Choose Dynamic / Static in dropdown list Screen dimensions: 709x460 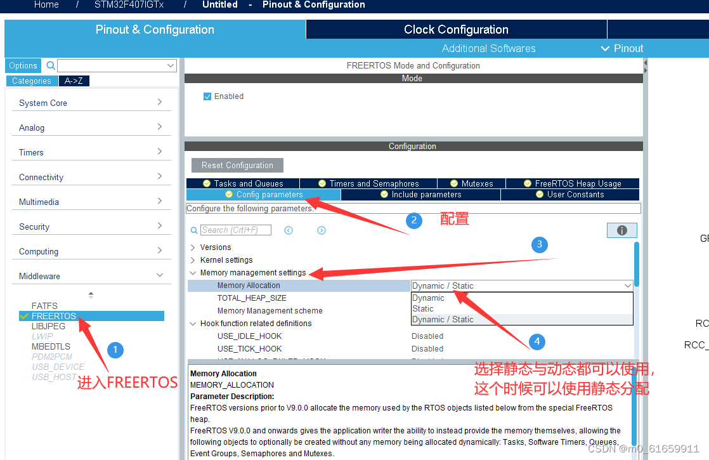coord(522,319)
